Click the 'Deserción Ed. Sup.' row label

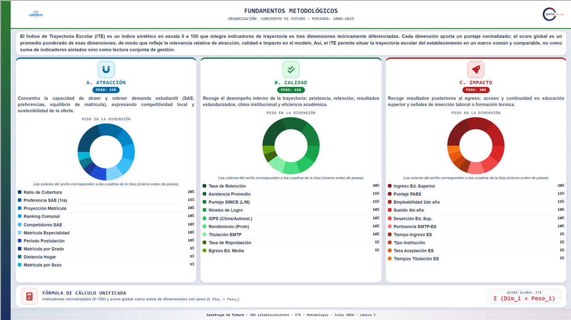click(x=413, y=219)
